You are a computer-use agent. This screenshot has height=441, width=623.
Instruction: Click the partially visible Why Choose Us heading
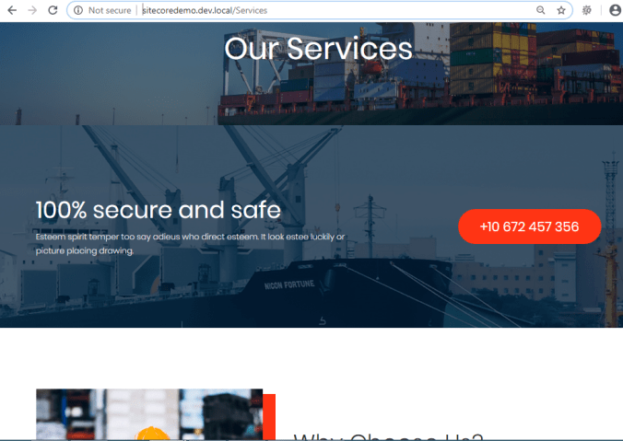click(x=388, y=436)
